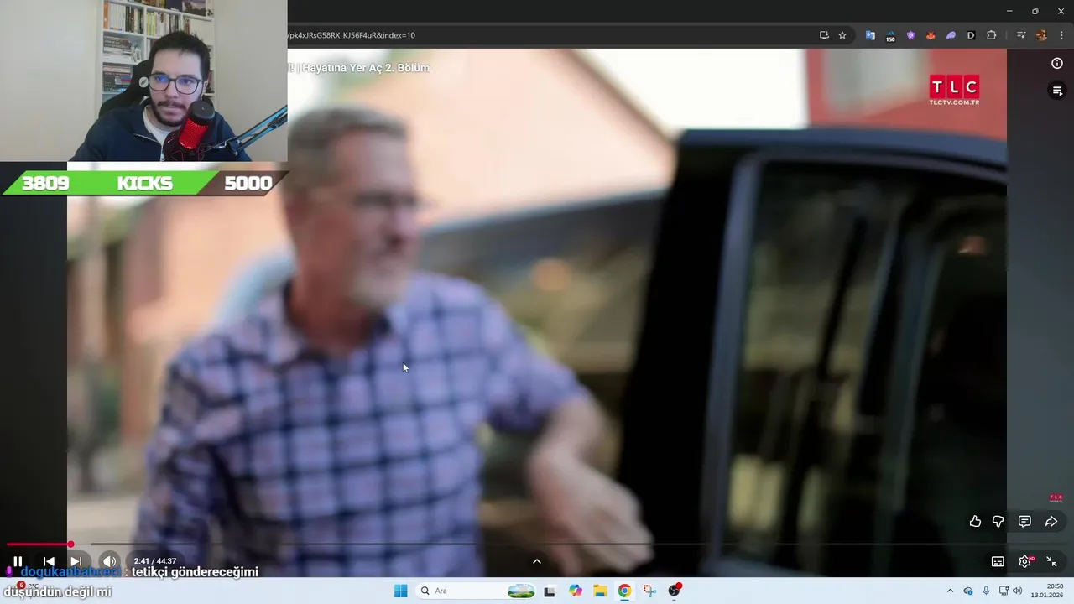The width and height of the screenshot is (1074, 604).
Task: Launch Copilot from the taskbar
Action: tap(576, 591)
